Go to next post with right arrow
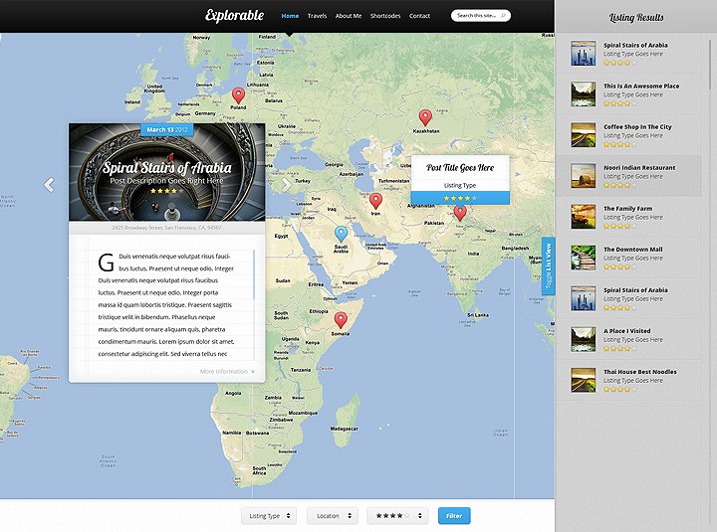 pyautogui.click(x=286, y=185)
